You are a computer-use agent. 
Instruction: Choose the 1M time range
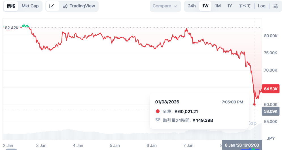[x=218, y=6]
